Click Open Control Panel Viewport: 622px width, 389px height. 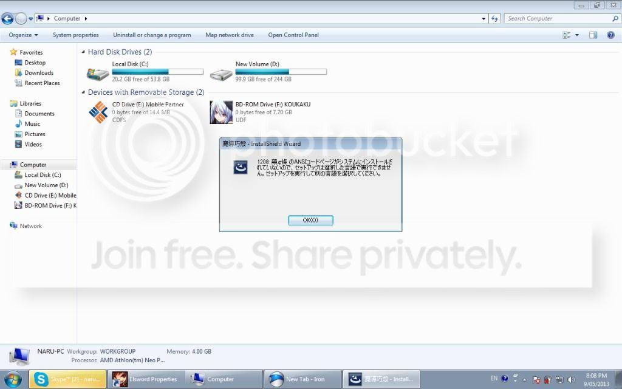pos(293,35)
